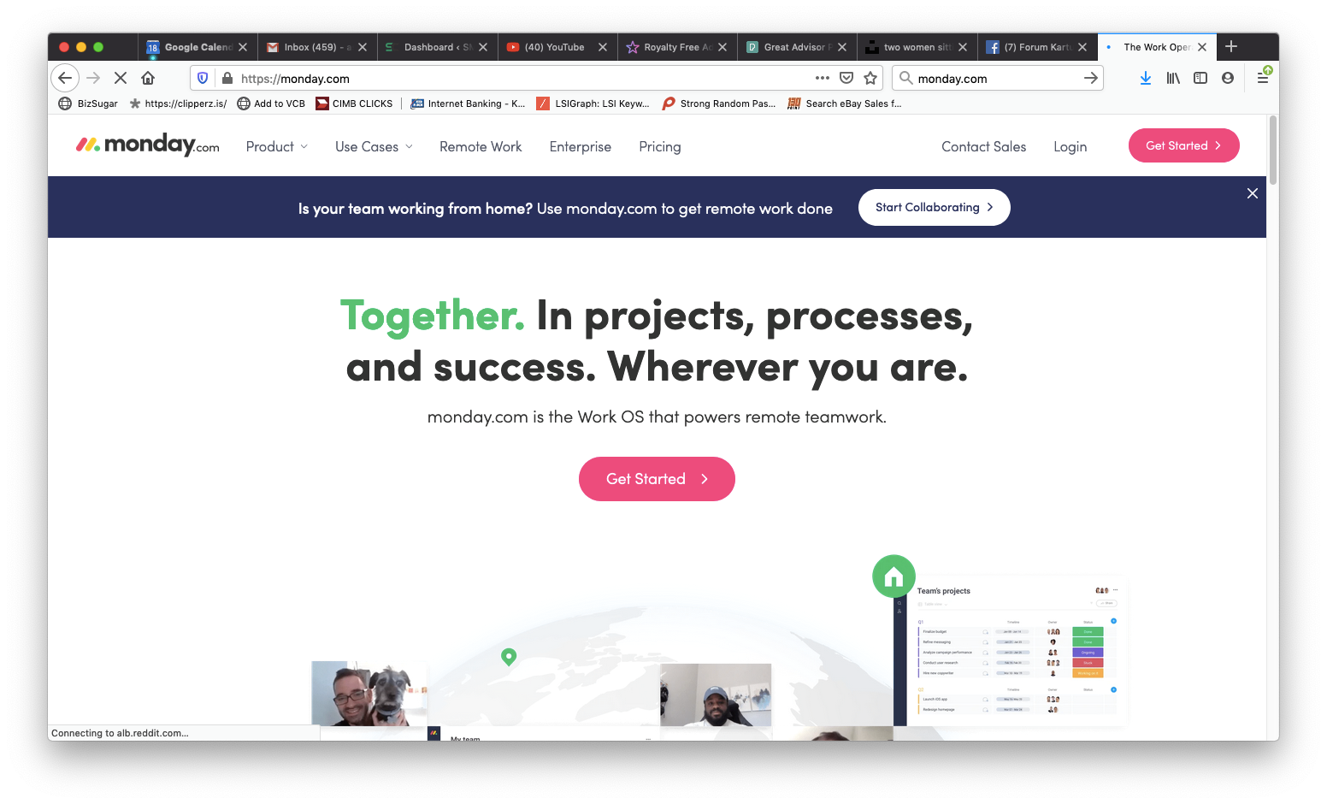This screenshot has height=804, width=1327.
Task: Switch to the YouTube tab
Action: point(554,47)
